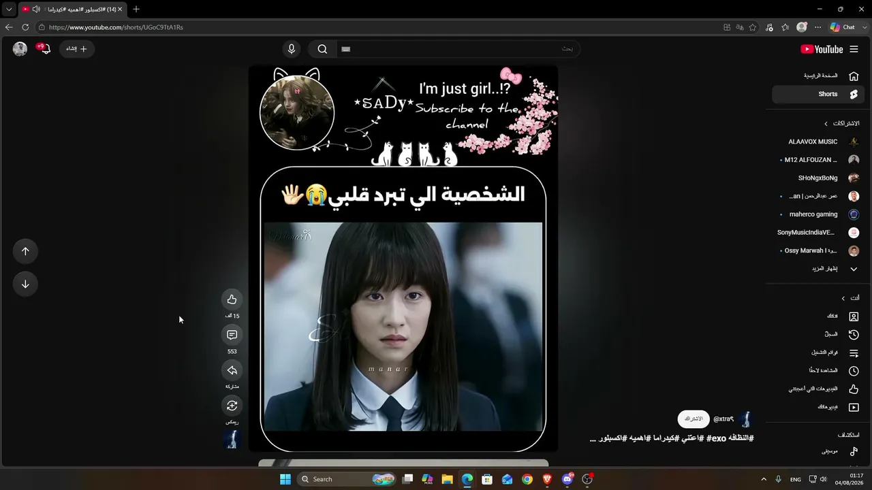This screenshot has width=872, height=490.
Task: Open the sound thumbnail below Remix
Action: 232,440
